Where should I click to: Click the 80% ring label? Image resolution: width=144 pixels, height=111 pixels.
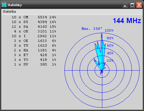coord(110,38)
